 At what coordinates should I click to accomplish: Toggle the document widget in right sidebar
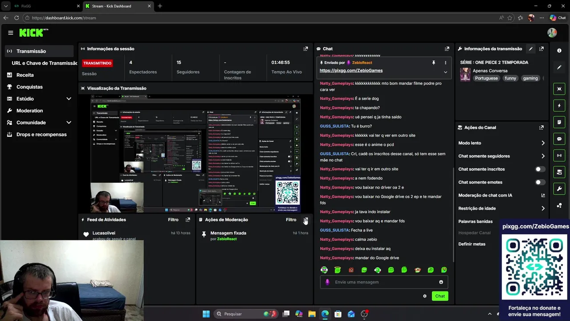[x=559, y=122]
